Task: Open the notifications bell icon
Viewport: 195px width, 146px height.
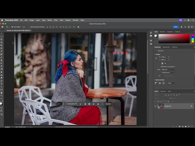Action: [182, 27]
